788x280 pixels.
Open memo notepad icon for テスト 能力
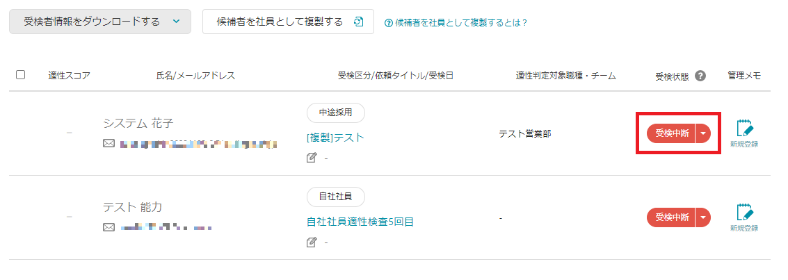point(745,213)
